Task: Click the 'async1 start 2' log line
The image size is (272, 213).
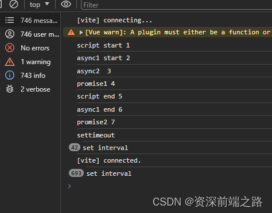Action: [103, 58]
